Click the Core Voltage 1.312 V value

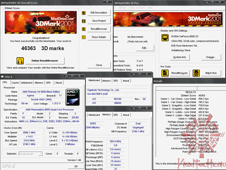click(56, 103)
